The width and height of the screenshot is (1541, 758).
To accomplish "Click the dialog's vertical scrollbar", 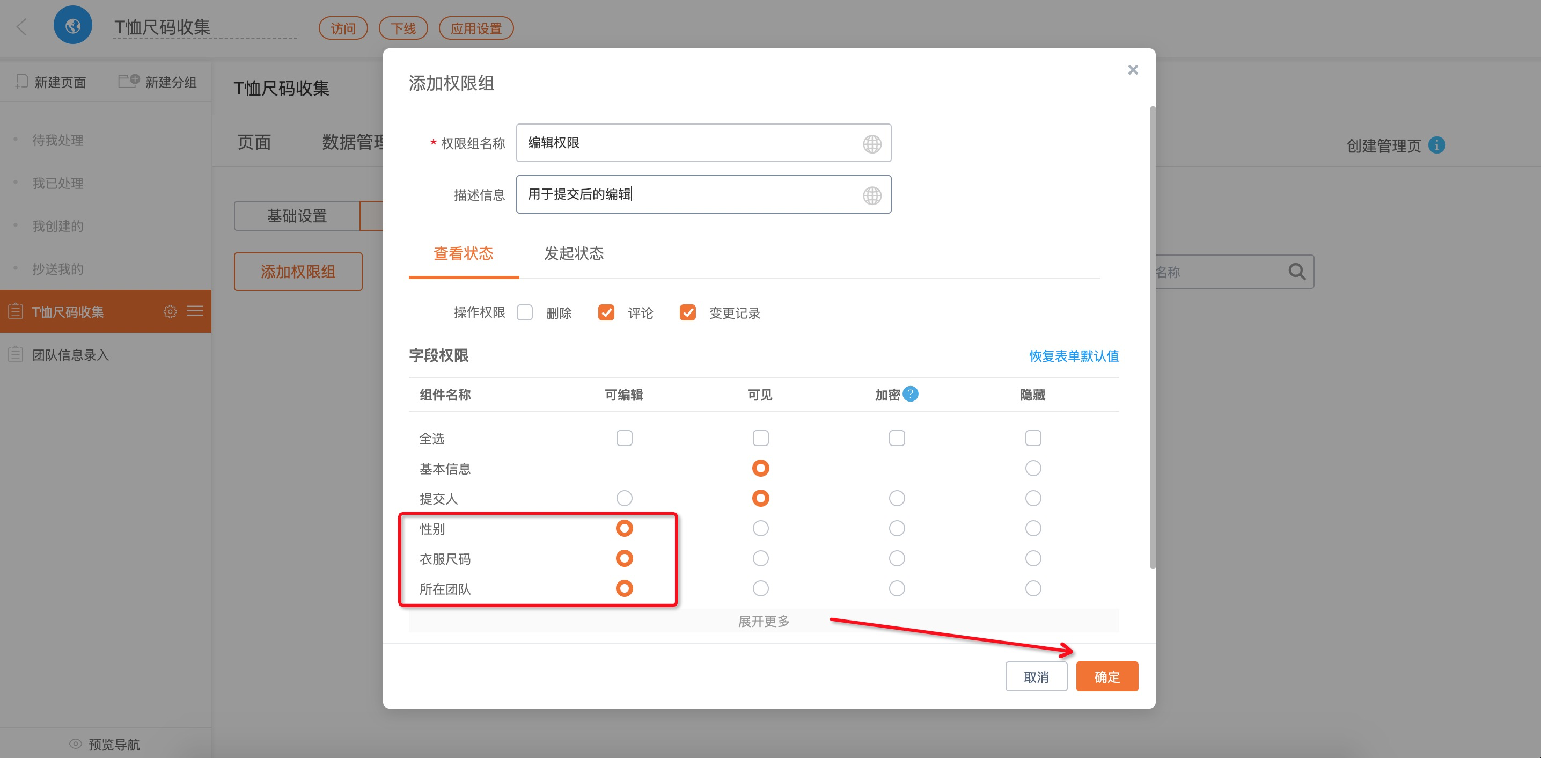I will tap(1152, 336).
